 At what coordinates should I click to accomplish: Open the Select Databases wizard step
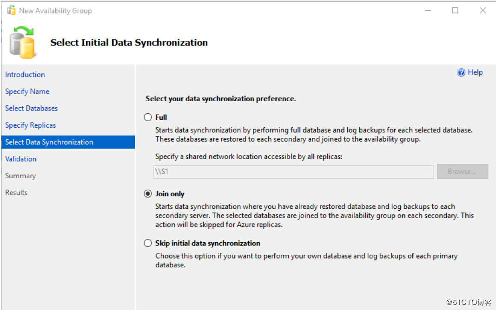(31, 108)
